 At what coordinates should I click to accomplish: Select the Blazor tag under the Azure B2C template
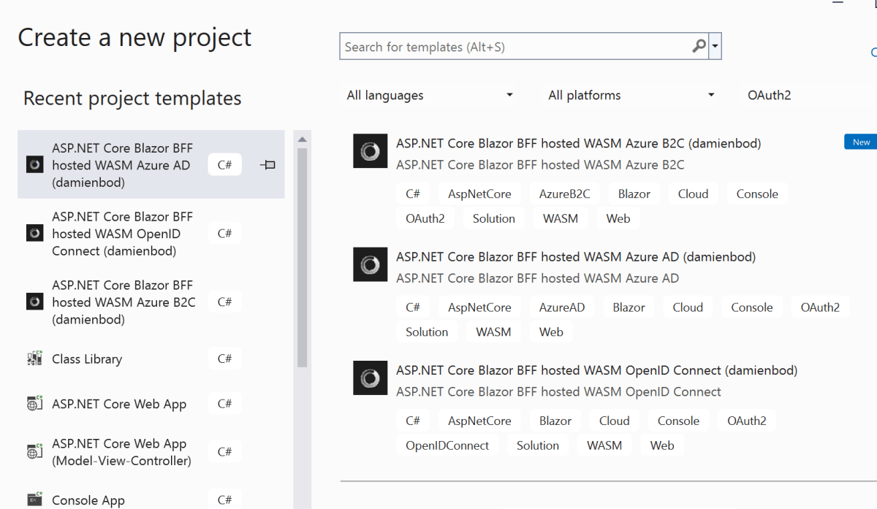point(634,194)
